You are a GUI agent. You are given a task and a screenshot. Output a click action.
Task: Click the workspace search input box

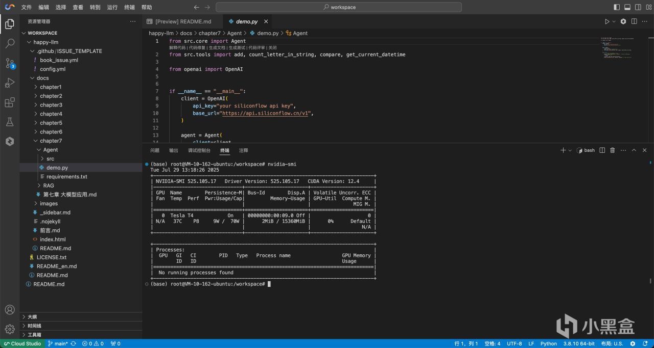click(x=339, y=7)
